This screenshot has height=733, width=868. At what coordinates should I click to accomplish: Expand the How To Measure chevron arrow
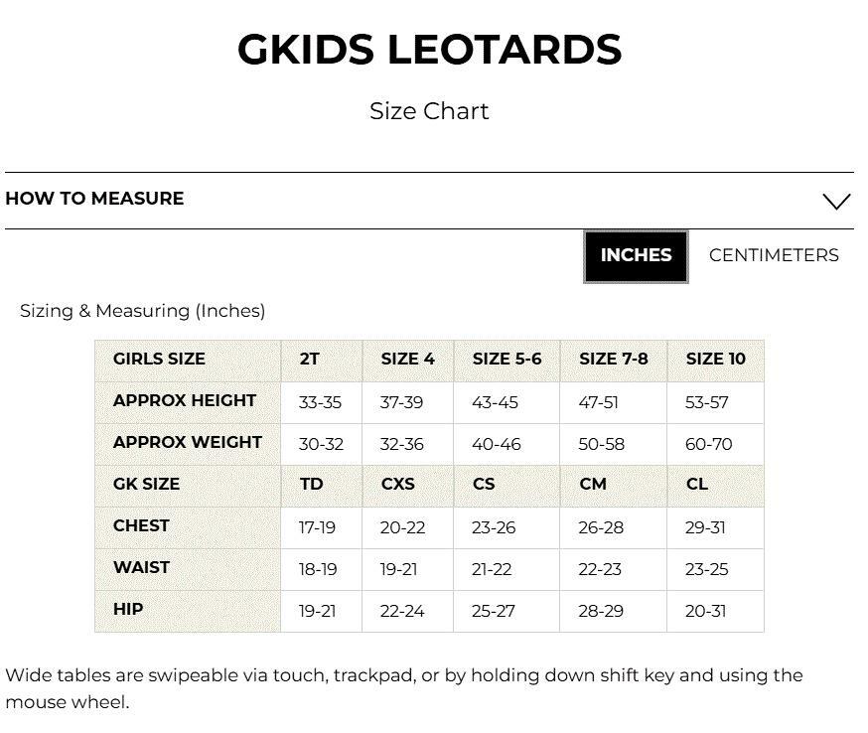pos(836,201)
